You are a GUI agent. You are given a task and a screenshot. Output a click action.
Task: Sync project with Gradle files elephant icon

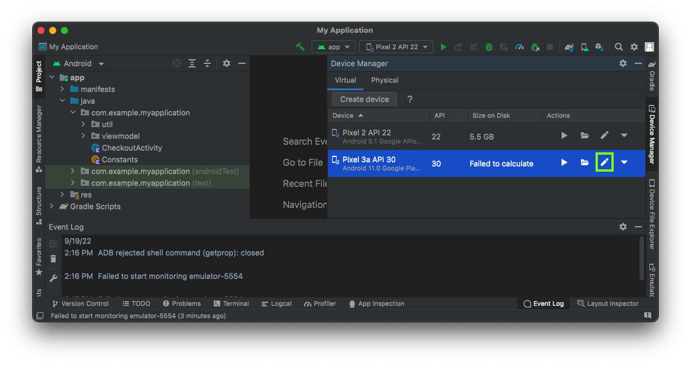point(569,47)
